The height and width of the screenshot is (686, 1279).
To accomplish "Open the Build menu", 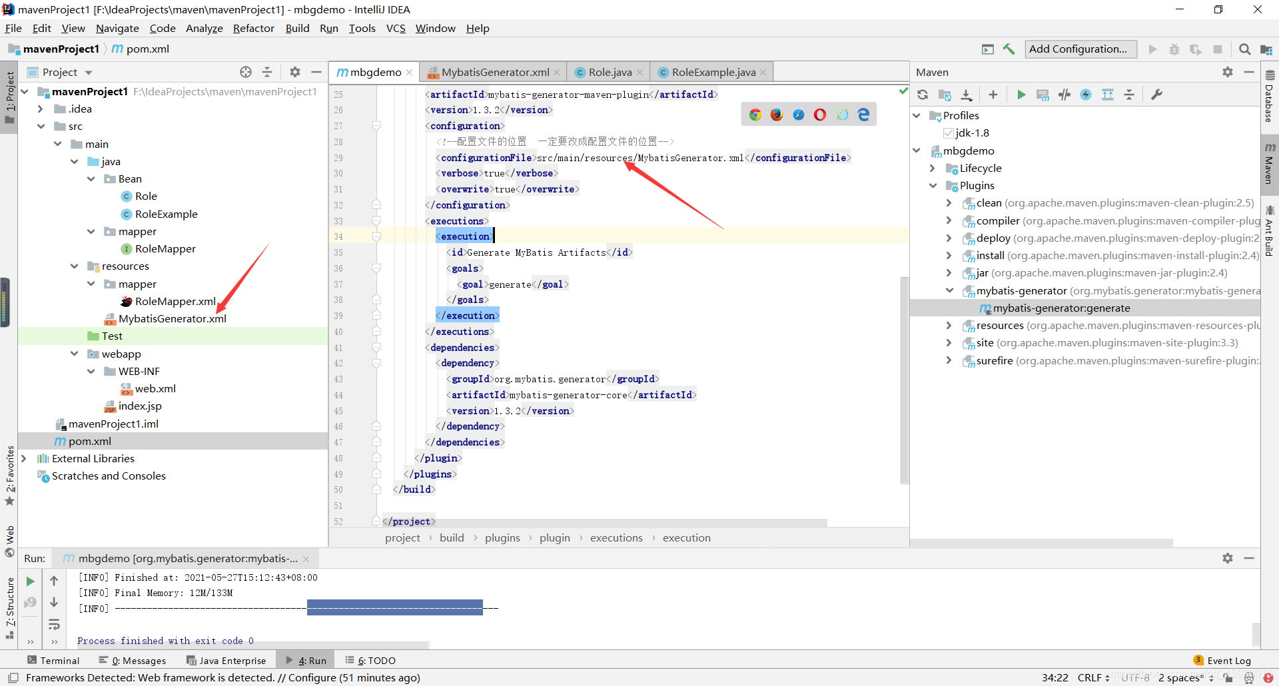I will pos(297,28).
